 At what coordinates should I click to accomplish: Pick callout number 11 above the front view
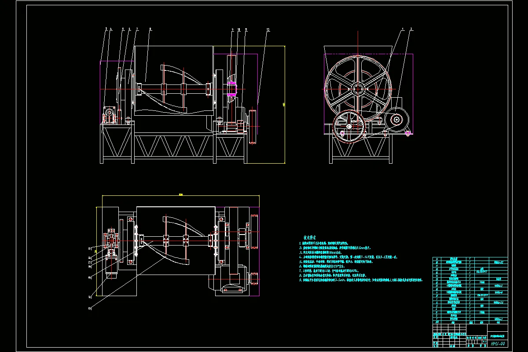(246, 29)
